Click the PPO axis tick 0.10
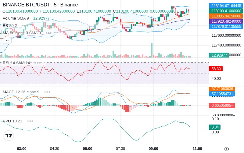 click(215, 119)
